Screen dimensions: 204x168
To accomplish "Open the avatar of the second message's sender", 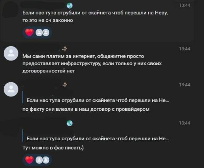I will [x=11, y=53].
